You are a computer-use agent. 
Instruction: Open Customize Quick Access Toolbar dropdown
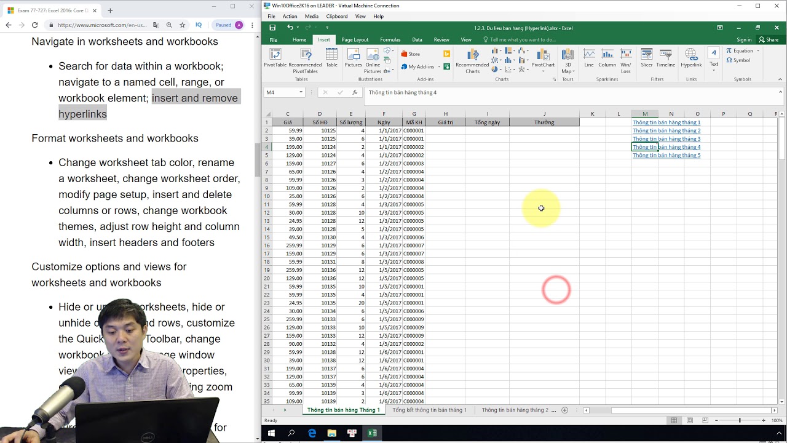coord(327,28)
